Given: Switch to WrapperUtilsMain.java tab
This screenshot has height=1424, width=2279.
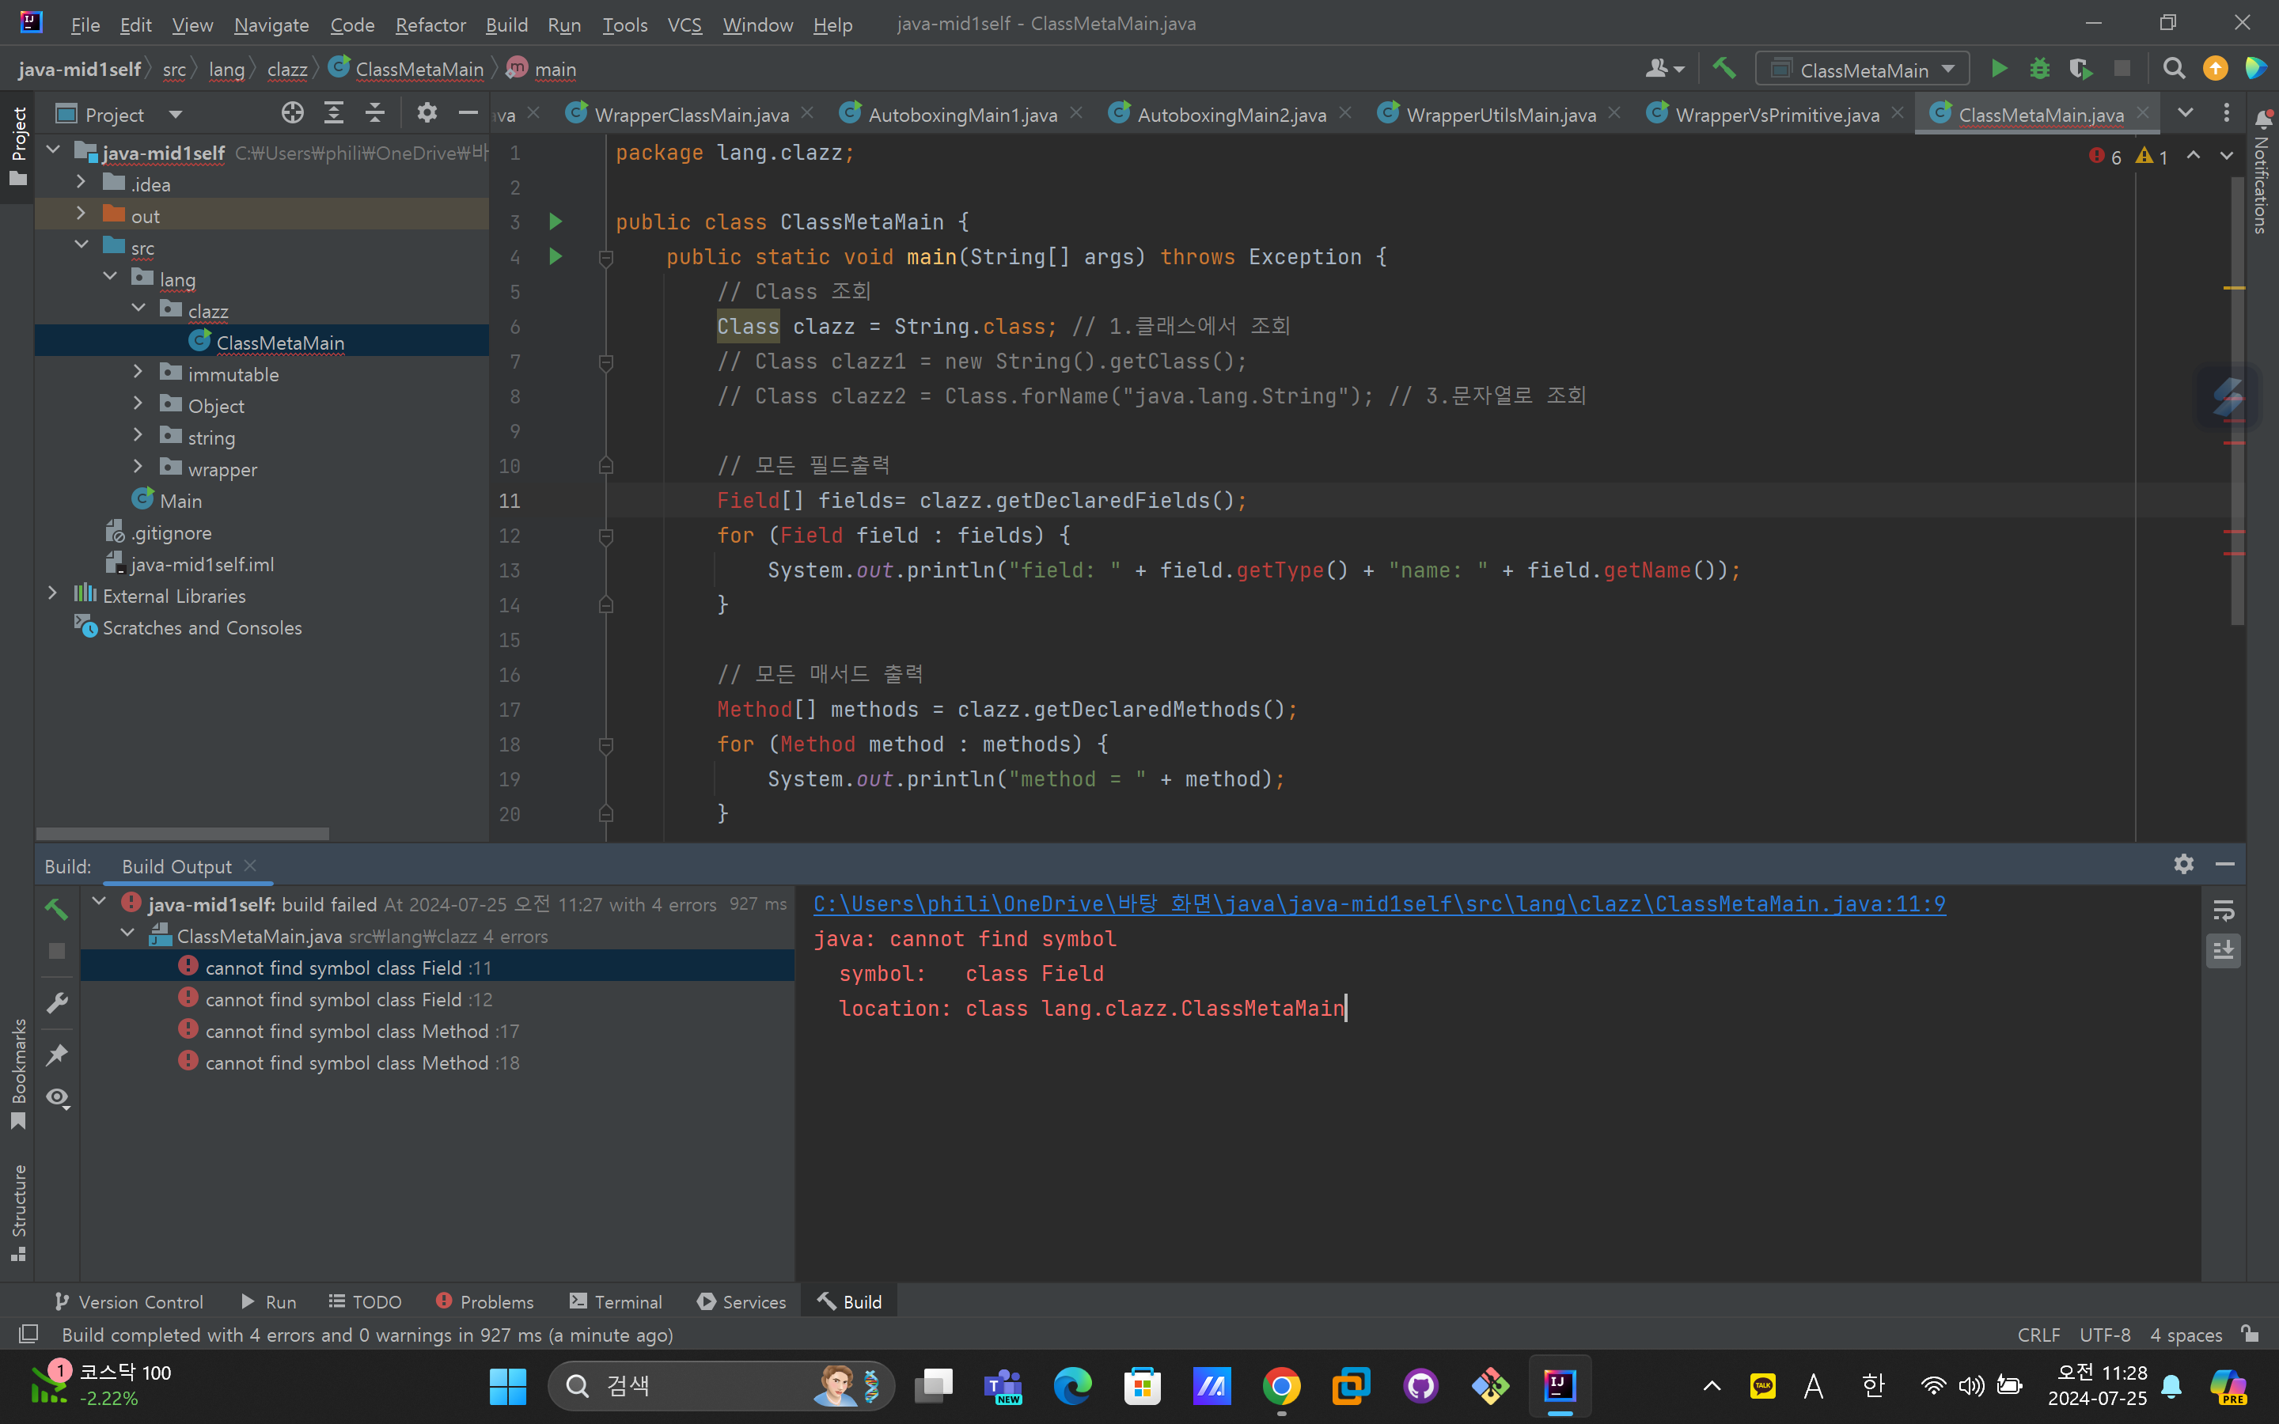Looking at the screenshot, I should (1500, 114).
